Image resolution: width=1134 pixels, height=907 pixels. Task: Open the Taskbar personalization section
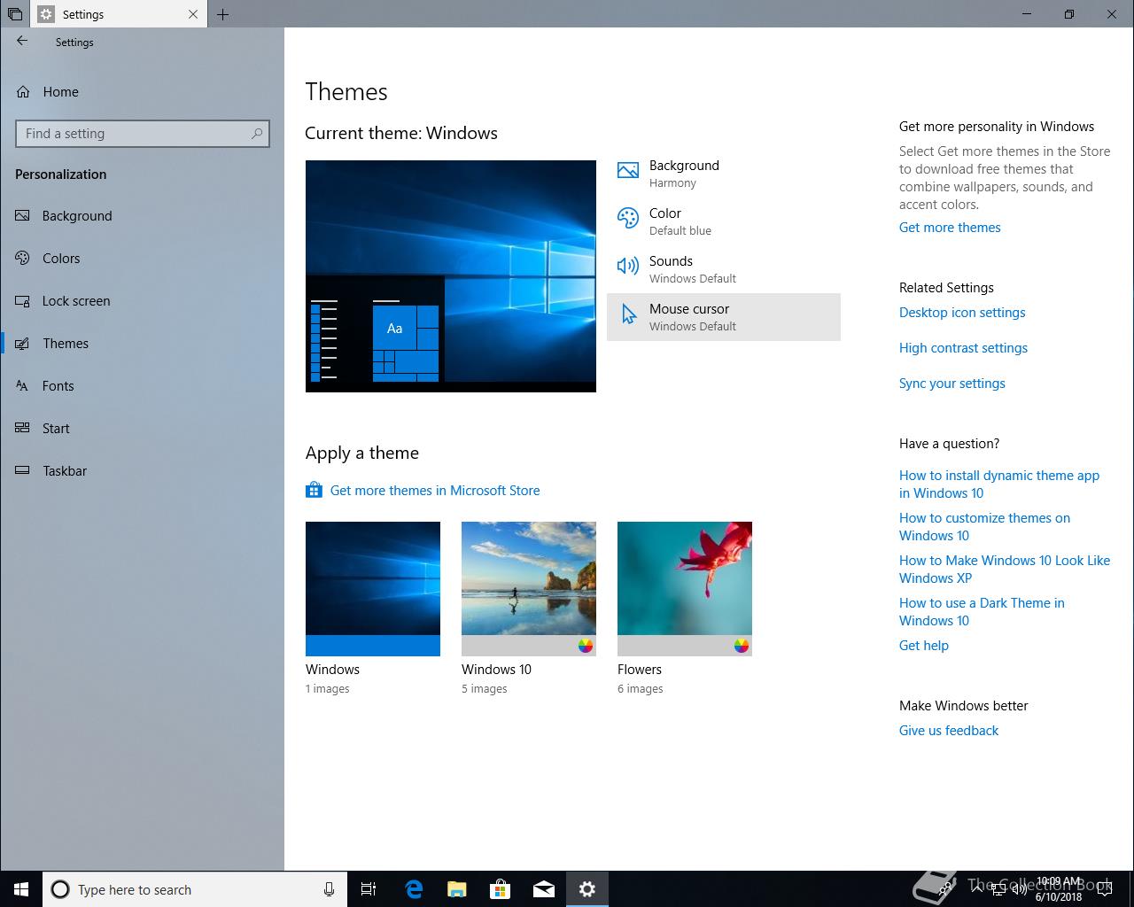point(143,471)
